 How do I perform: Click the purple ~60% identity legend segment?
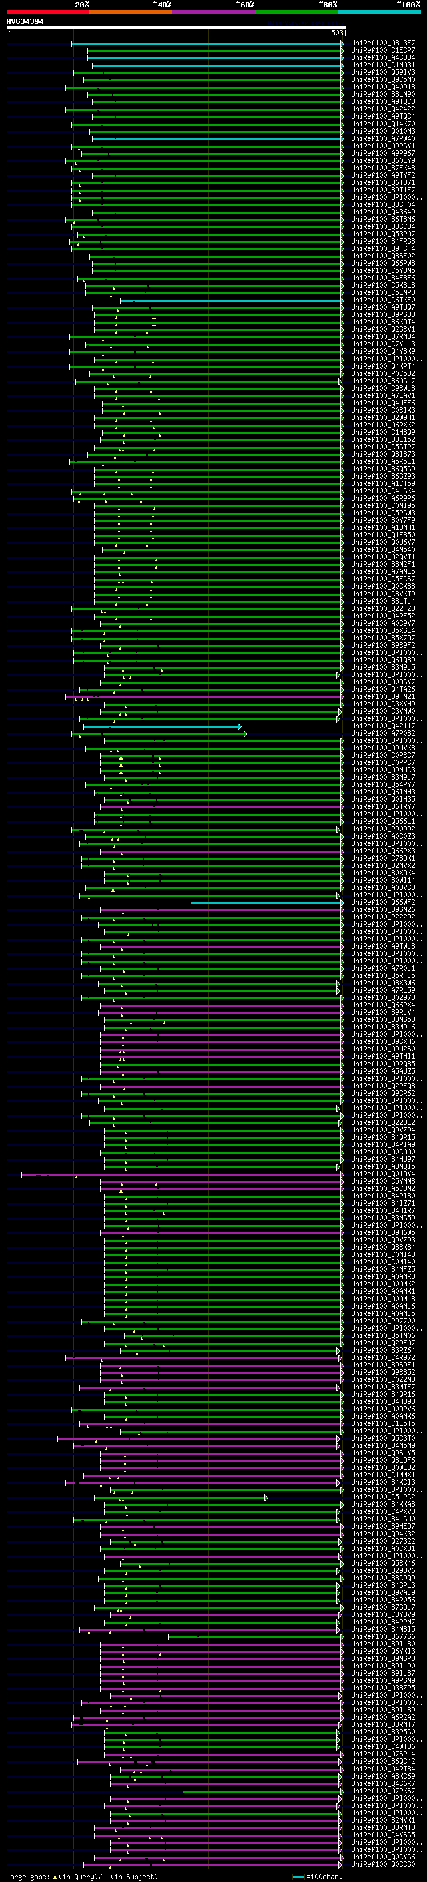[214, 12]
